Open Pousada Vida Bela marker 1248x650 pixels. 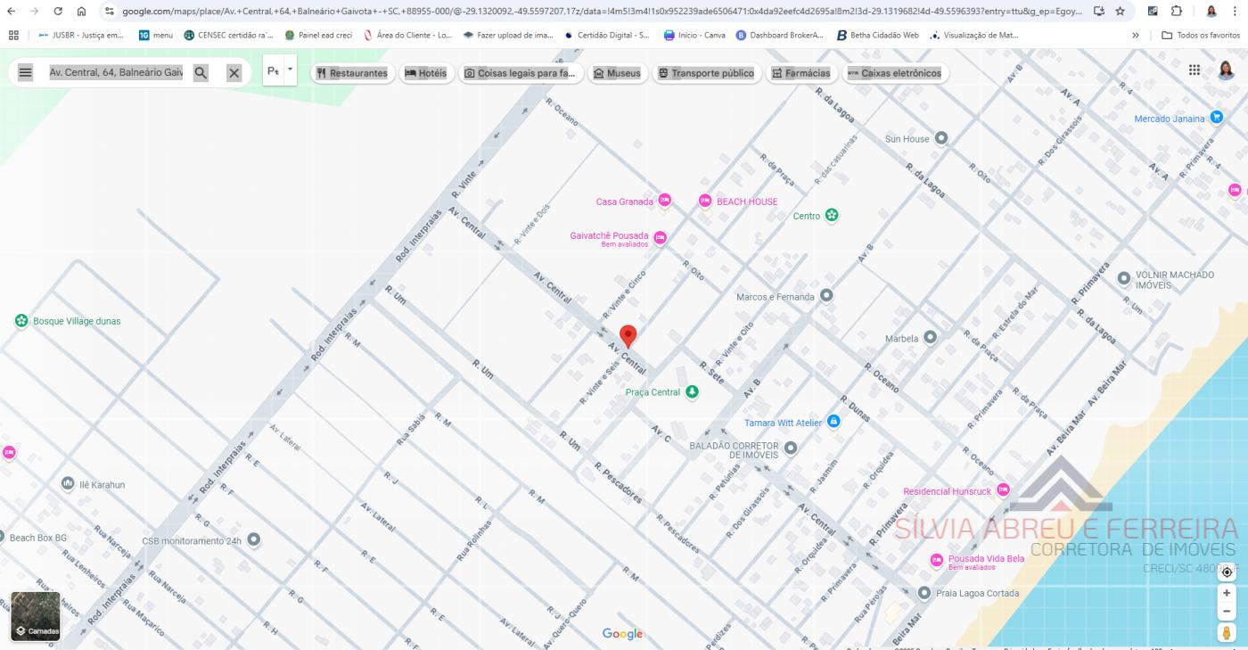tap(936, 560)
